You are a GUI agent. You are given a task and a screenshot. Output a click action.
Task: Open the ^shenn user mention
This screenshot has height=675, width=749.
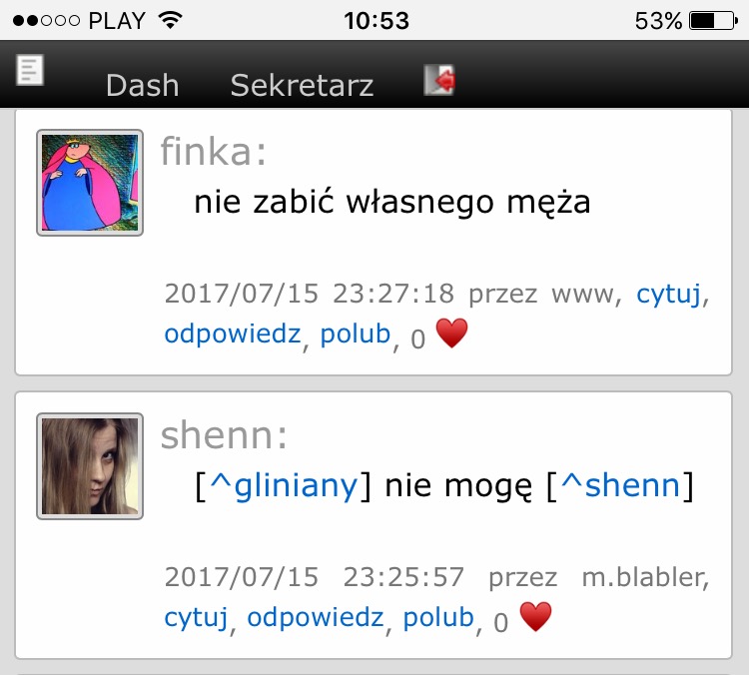pos(620,486)
